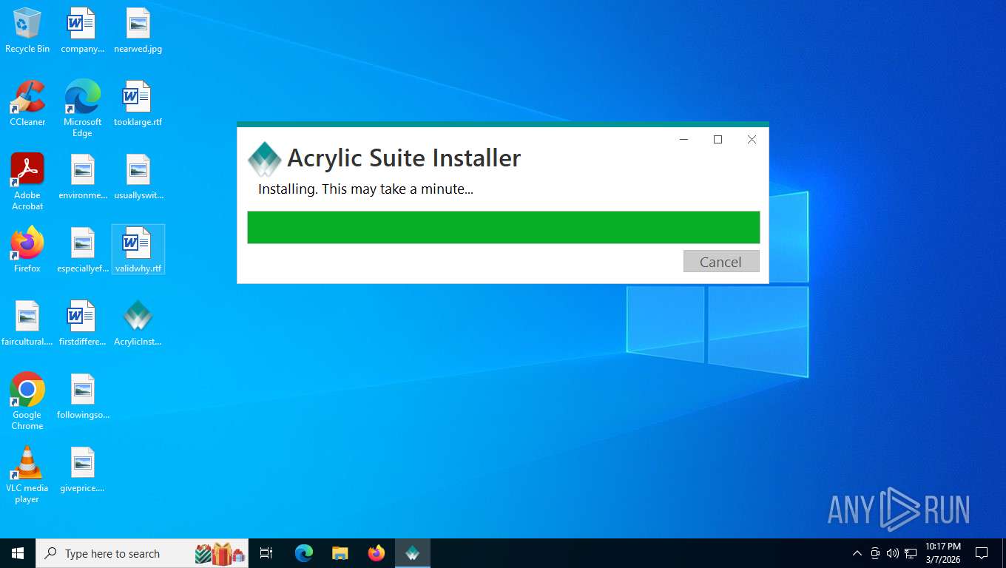This screenshot has height=568, width=1006.
Task: Show hidden system tray icons
Action: tap(857, 553)
